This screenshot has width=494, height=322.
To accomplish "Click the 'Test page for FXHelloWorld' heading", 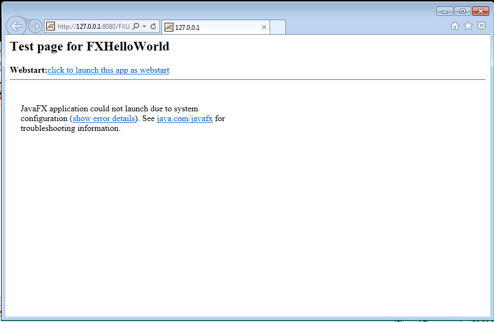I will [90, 47].
